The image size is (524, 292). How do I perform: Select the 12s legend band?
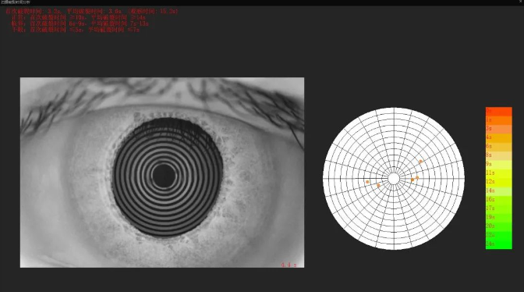pyautogui.click(x=498, y=182)
